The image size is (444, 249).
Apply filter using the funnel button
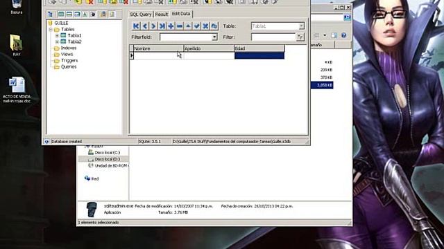click(300, 37)
